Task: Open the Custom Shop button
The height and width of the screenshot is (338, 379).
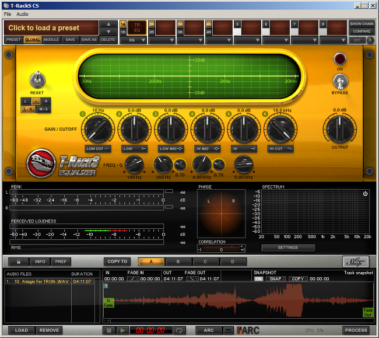Action: coord(356,262)
